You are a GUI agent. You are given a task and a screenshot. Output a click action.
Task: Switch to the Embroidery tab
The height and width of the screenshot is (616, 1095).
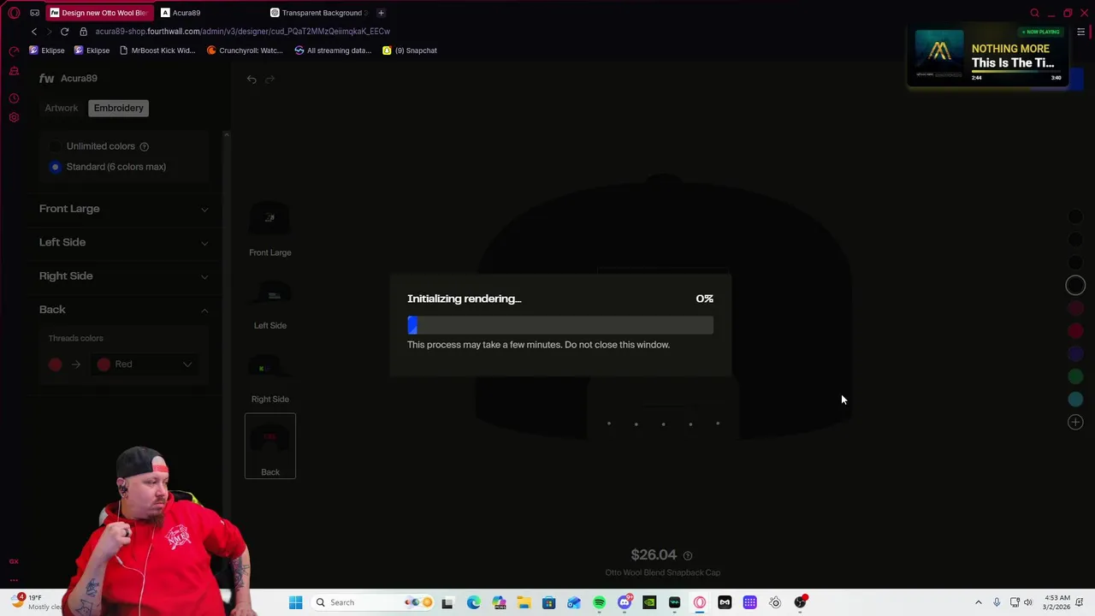119,108
